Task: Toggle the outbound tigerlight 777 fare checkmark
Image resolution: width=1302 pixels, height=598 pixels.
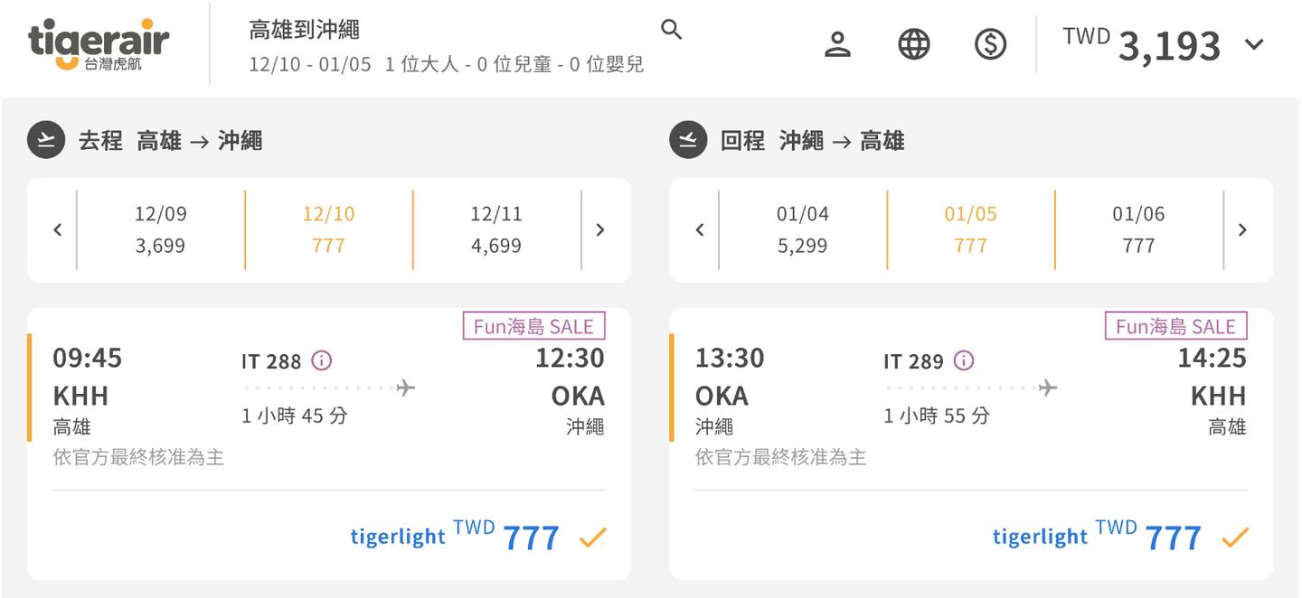Action: click(x=592, y=538)
